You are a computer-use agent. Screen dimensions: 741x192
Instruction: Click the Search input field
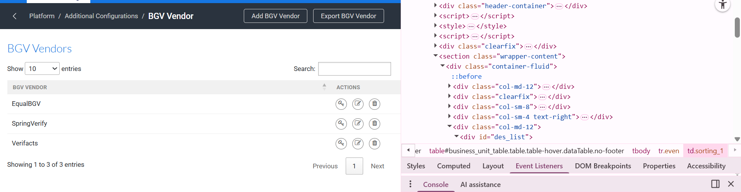coord(354,69)
